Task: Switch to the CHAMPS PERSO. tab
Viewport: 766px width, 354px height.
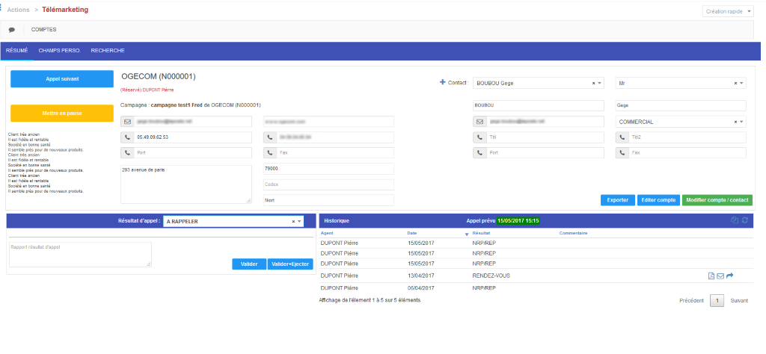Action: click(60, 51)
